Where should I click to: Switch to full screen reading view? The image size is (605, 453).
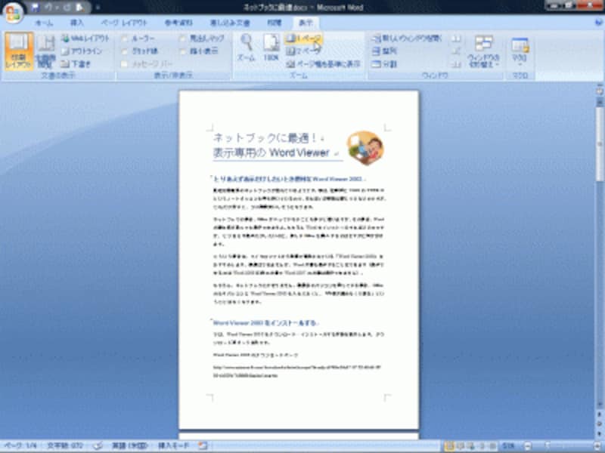coord(45,51)
